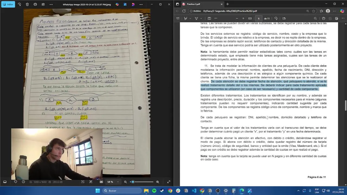Open the Windows Start menu
This screenshot has width=347, height=195.
click(x=98, y=191)
